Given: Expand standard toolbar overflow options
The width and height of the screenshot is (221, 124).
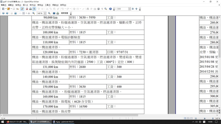Looking at the screenshot, I should [x=114, y=9].
